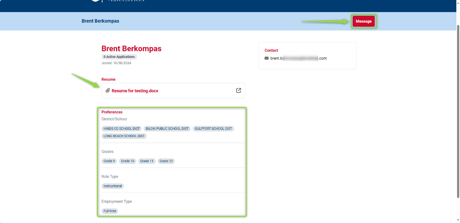Toggle the Grade 9 preference
The width and height of the screenshot is (460, 223).
click(x=109, y=161)
